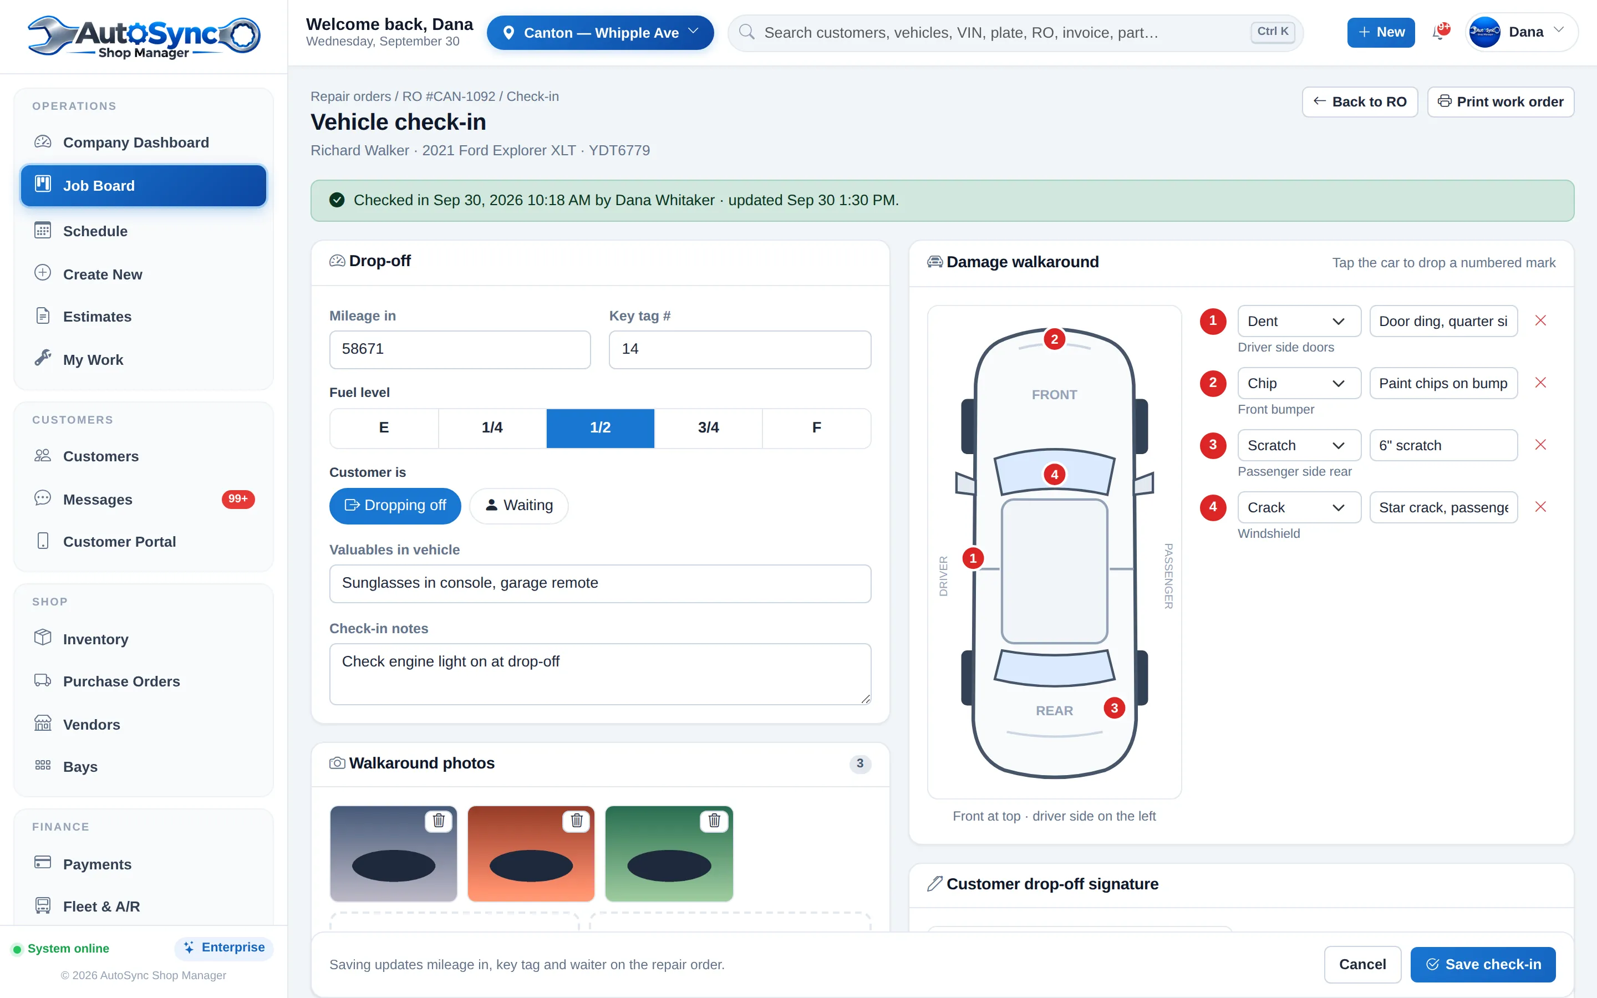Delete the orange walkaround photo
1597x998 pixels.
577,821
